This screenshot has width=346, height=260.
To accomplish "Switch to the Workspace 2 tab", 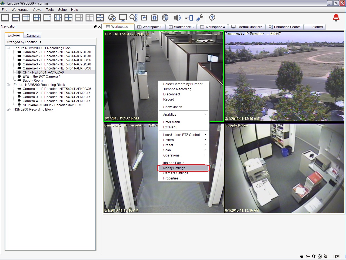I will click(150, 27).
